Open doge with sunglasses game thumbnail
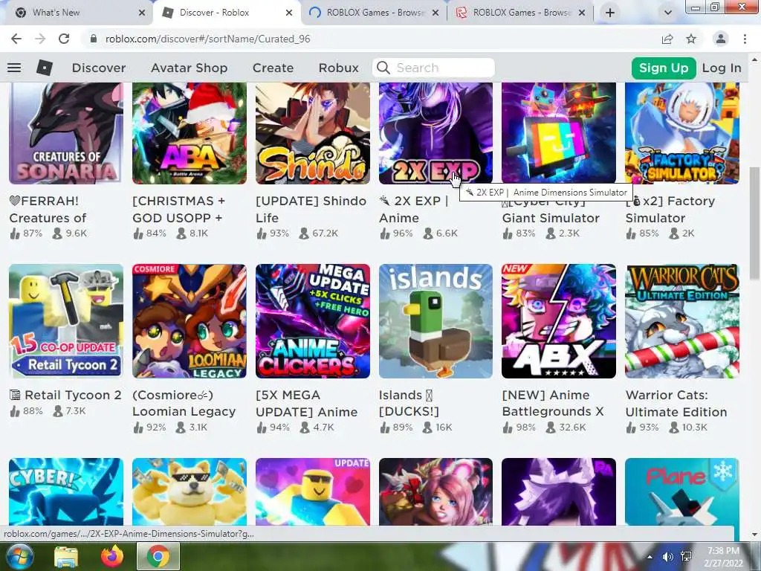761x571 pixels. (190, 492)
